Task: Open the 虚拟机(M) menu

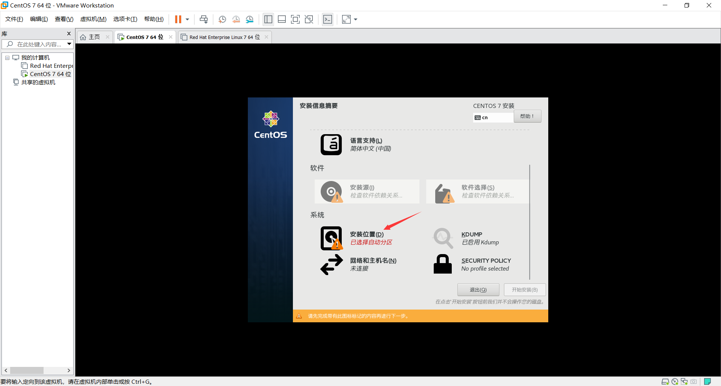Action: click(x=93, y=19)
